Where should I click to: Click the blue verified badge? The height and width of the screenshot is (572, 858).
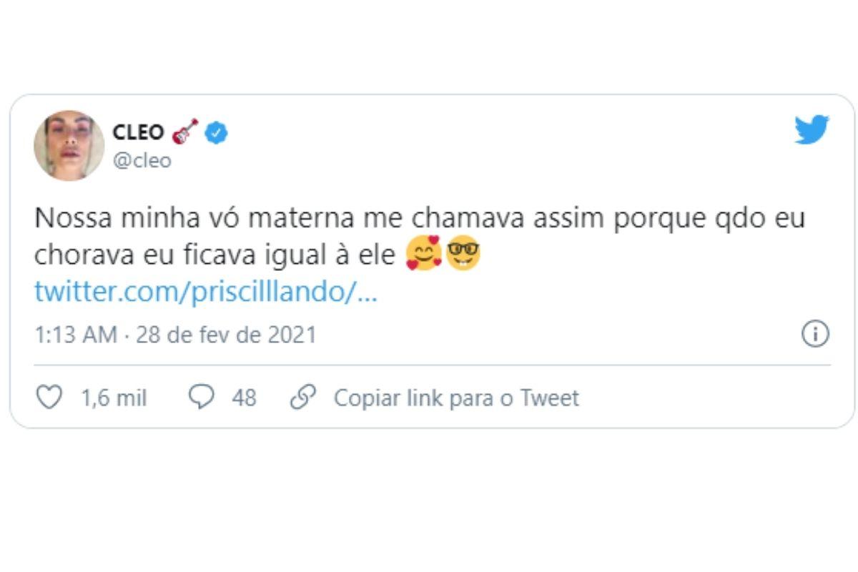(x=216, y=132)
